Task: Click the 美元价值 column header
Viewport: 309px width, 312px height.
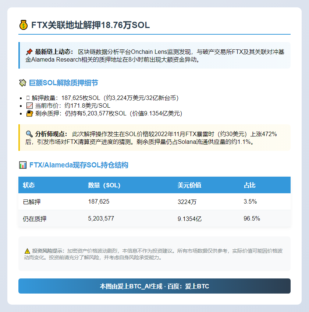Action: pos(189,185)
